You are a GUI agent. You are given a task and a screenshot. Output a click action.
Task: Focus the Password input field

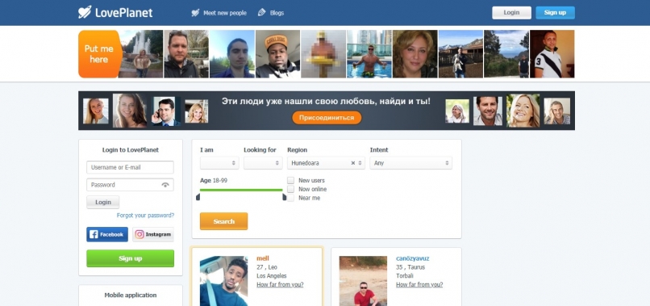[130, 185]
